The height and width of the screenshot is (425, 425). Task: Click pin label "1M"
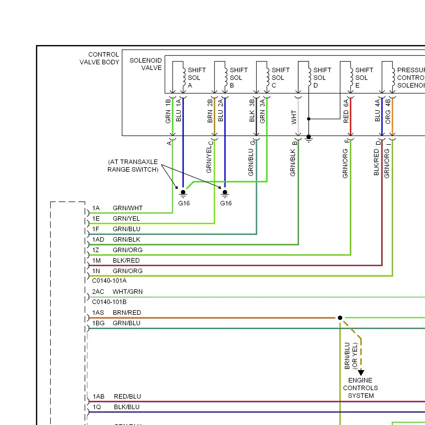(x=96, y=260)
